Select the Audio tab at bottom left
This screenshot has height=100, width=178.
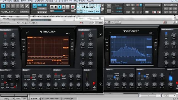18,99
